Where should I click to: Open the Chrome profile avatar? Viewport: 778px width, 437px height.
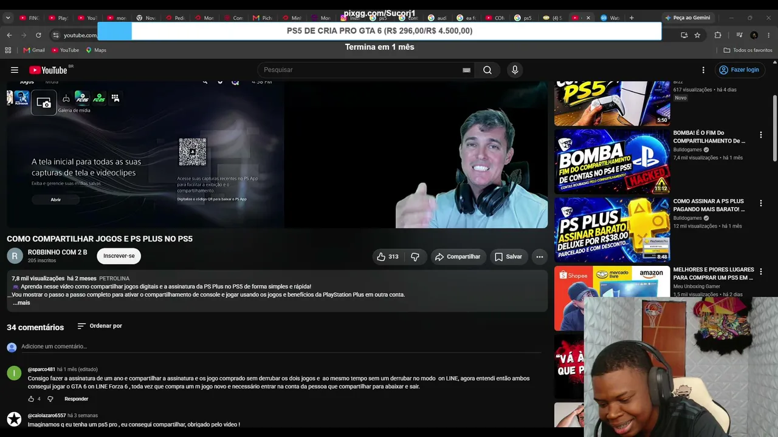click(754, 35)
